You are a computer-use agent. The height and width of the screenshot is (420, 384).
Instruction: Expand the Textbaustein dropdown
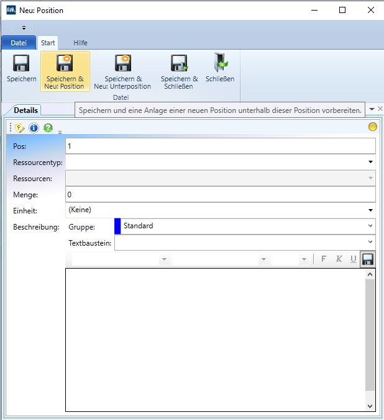click(370, 243)
